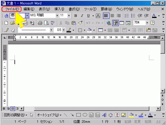
Task: Select the Draw Table pencil tool
Action: (x=7, y=30)
